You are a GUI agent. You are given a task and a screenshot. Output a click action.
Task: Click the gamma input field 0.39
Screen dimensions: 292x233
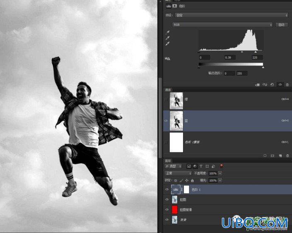[x=229, y=57]
